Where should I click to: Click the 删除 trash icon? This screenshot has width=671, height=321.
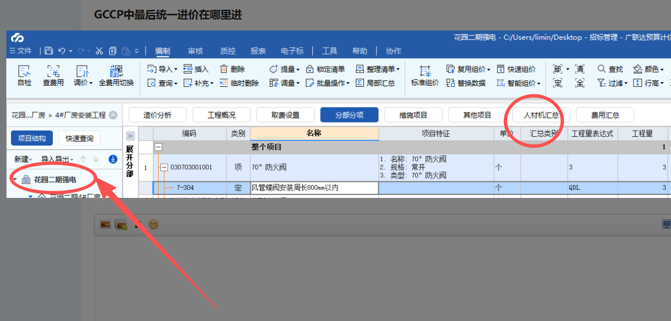[x=224, y=69]
